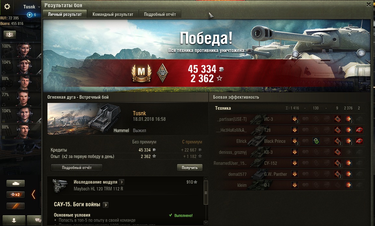Open the settings gear menu

[x=7, y=6]
